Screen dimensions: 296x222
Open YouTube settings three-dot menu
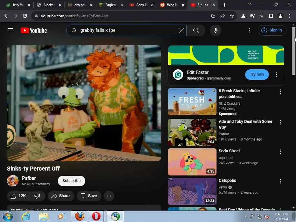pos(249,30)
